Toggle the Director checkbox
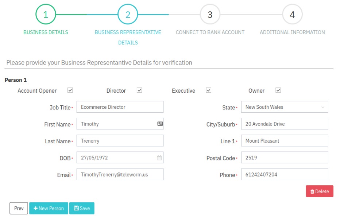This screenshot has height=217, width=340. point(139,90)
